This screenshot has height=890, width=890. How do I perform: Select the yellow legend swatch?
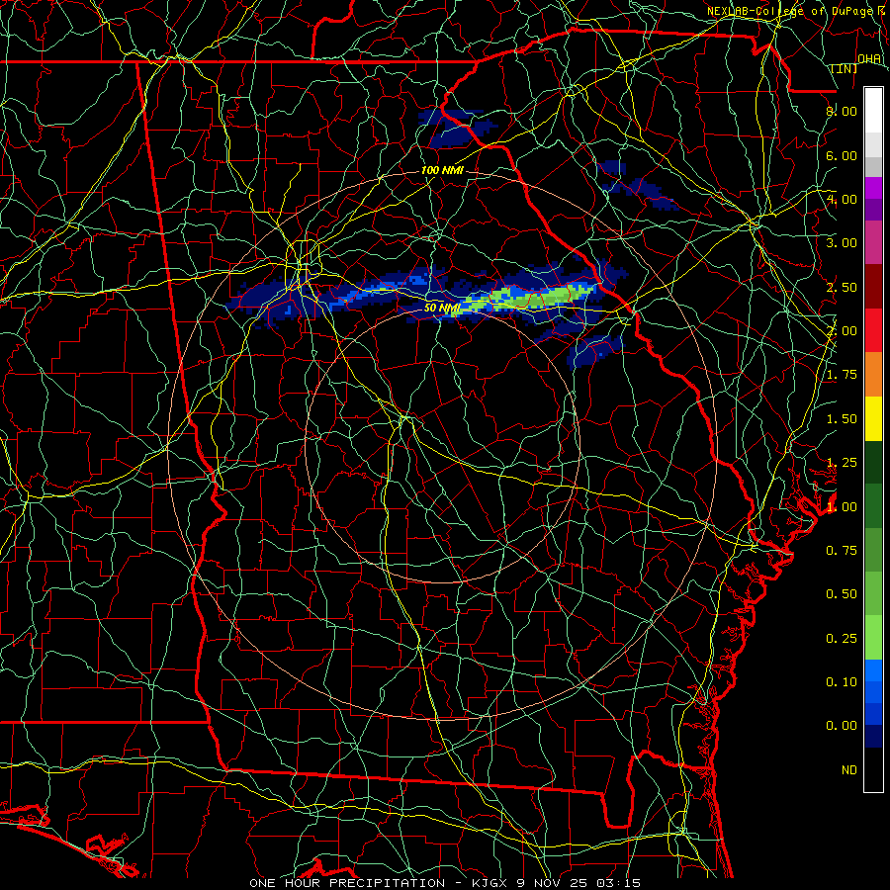tap(873, 419)
